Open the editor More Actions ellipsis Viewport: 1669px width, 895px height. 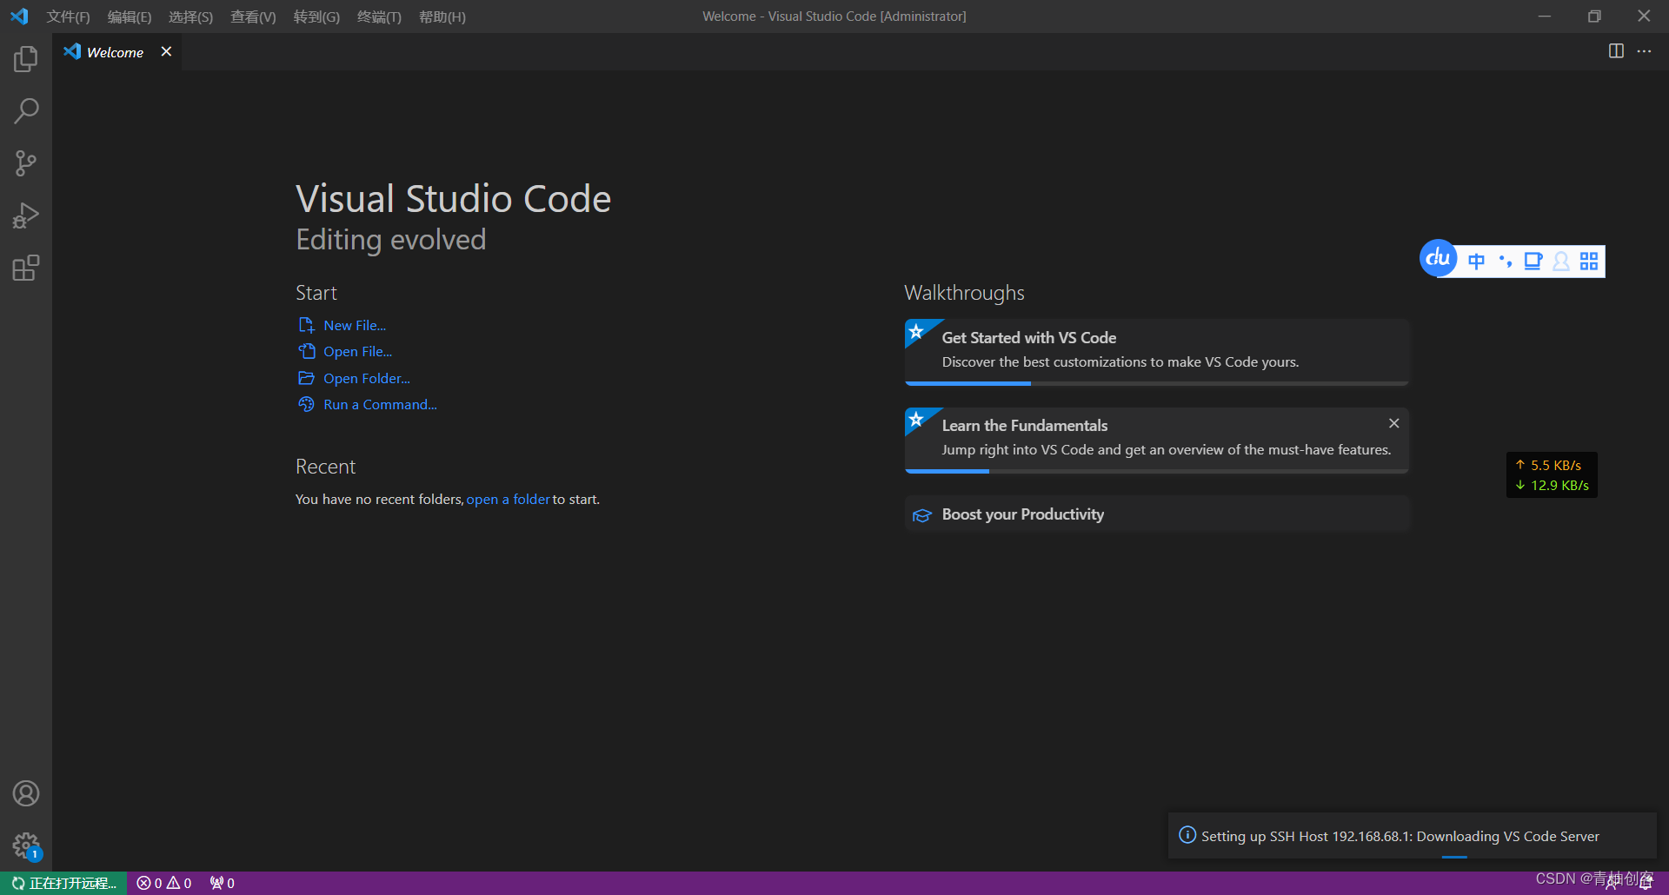(1644, 51)
